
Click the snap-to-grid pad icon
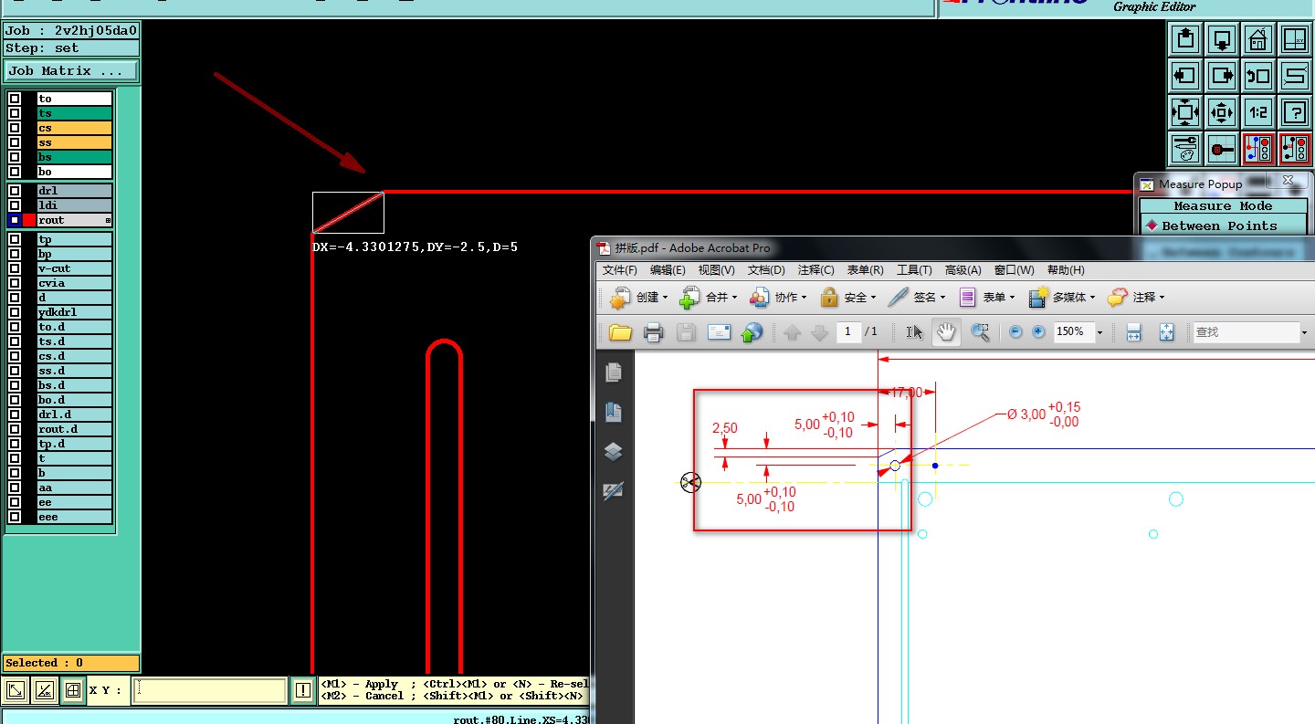coord(1222,148)
